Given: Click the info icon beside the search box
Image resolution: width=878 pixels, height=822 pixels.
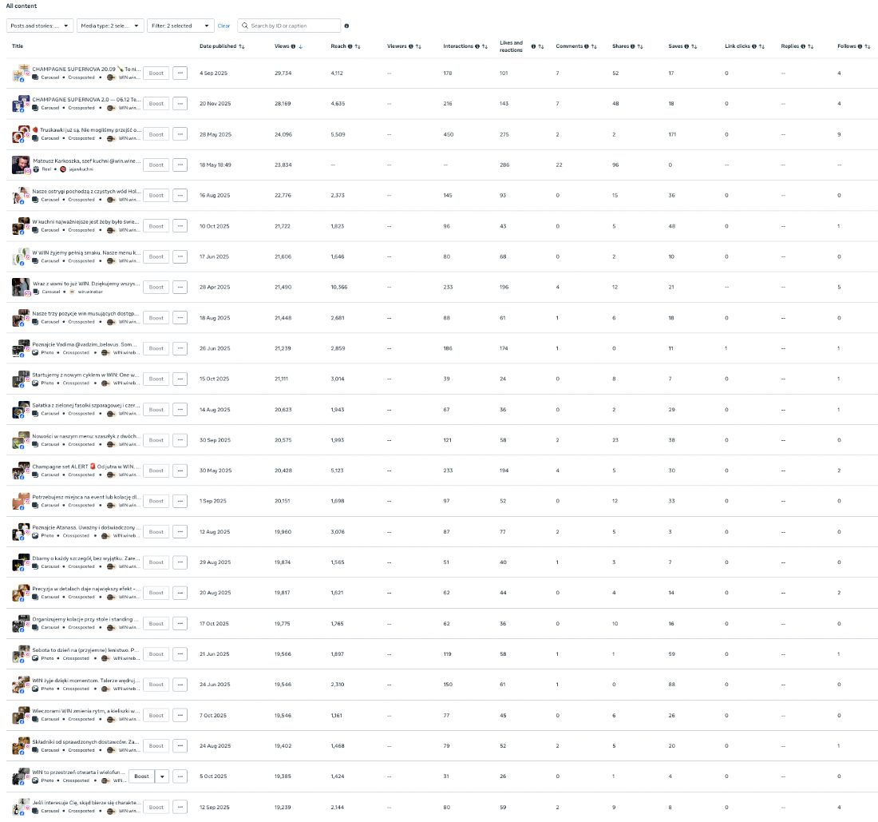Looking at the screenshot, I should click(x=346, y=26).
